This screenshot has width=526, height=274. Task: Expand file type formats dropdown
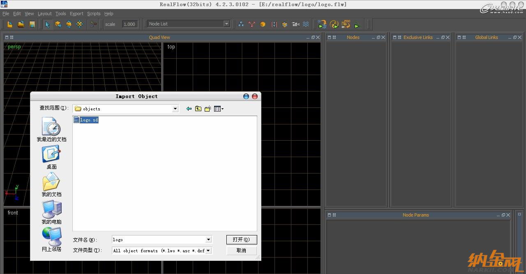tap(208, 251)
